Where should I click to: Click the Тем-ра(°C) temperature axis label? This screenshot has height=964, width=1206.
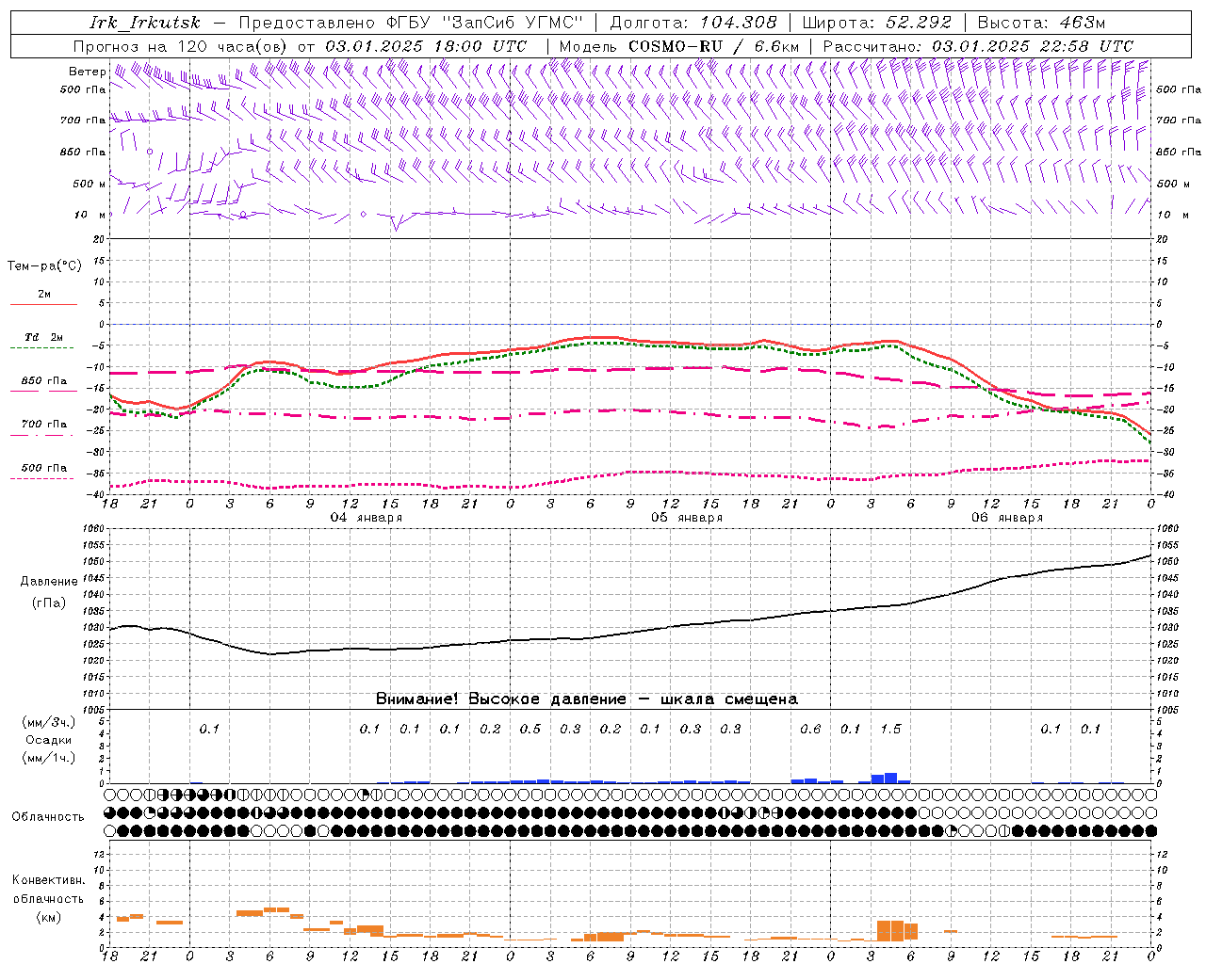pos(44,266)
